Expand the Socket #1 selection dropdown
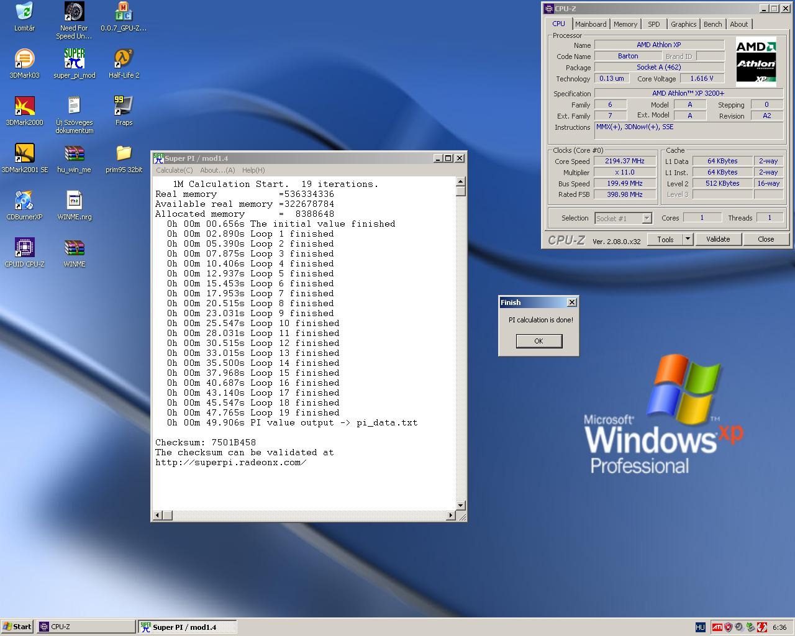795x636 pixels. pos(647,218)
